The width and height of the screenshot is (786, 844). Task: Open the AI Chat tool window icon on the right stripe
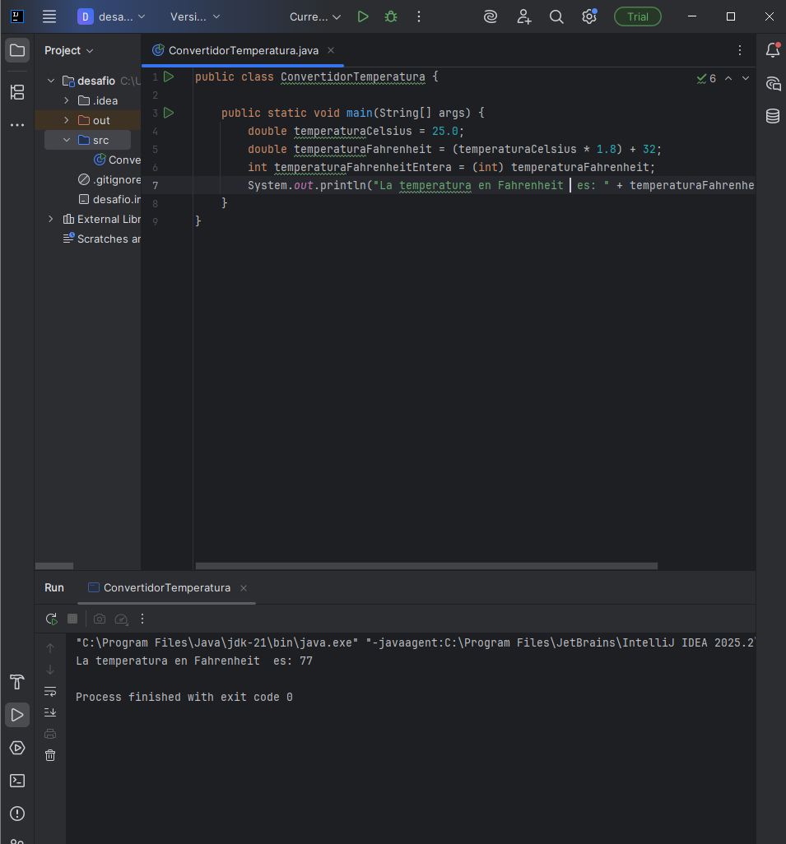(x=773, y=83)
